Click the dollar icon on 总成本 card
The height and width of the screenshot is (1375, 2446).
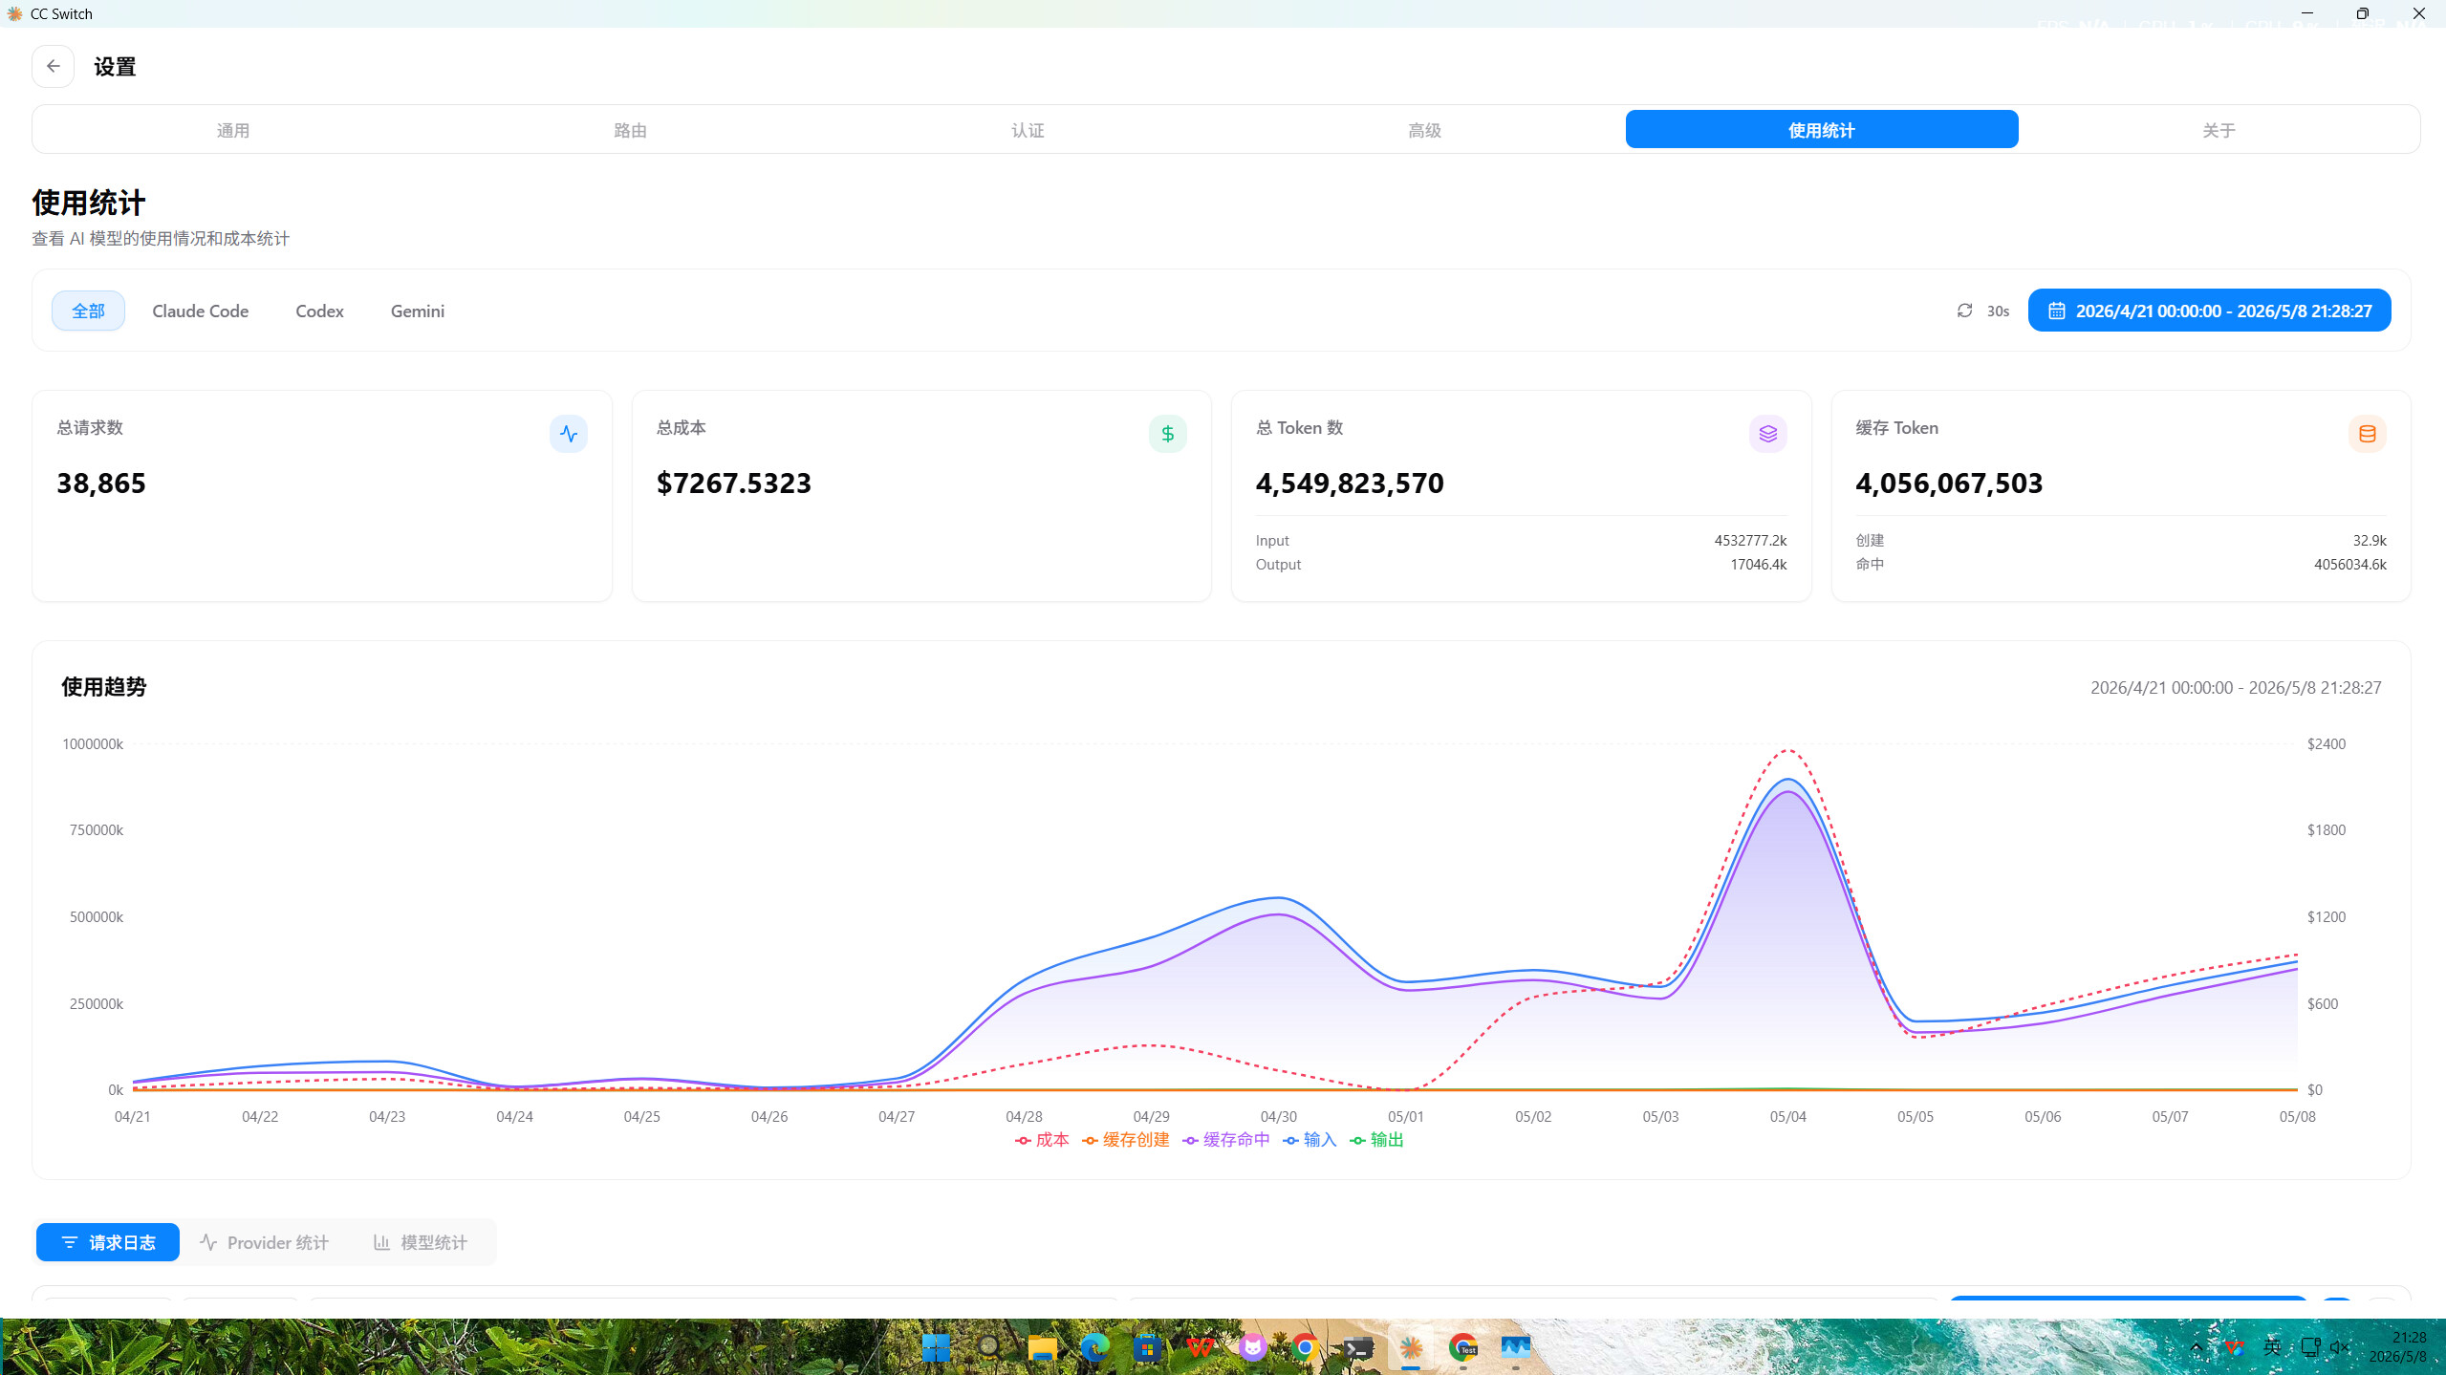point(1167,434)
